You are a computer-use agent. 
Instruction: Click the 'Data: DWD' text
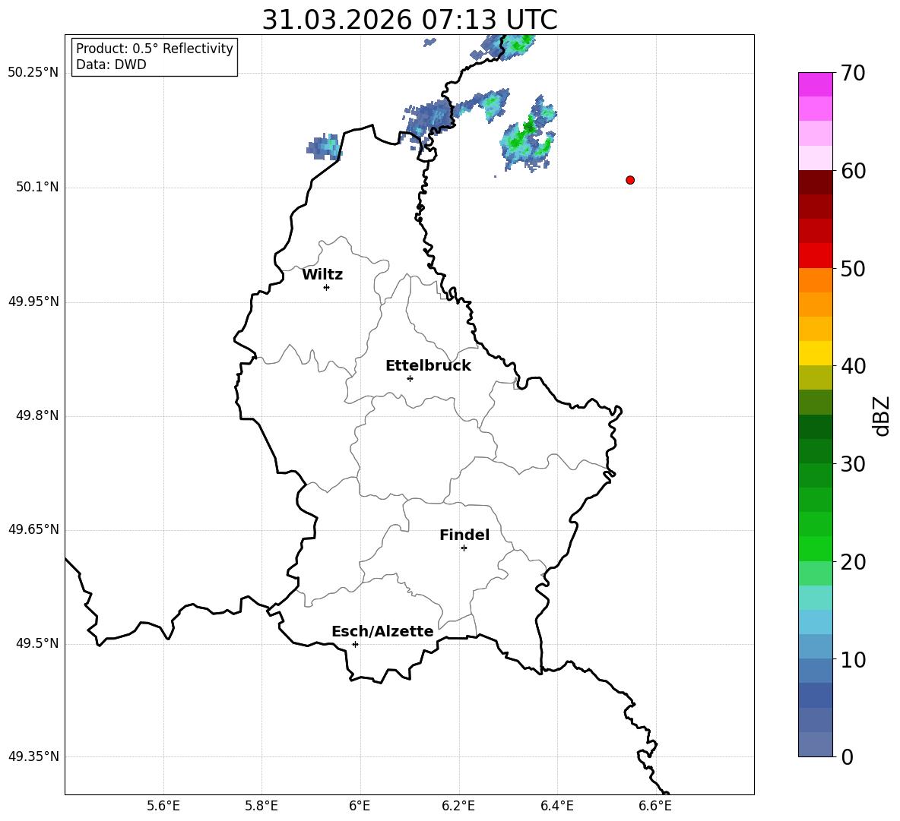click(111, 65)
